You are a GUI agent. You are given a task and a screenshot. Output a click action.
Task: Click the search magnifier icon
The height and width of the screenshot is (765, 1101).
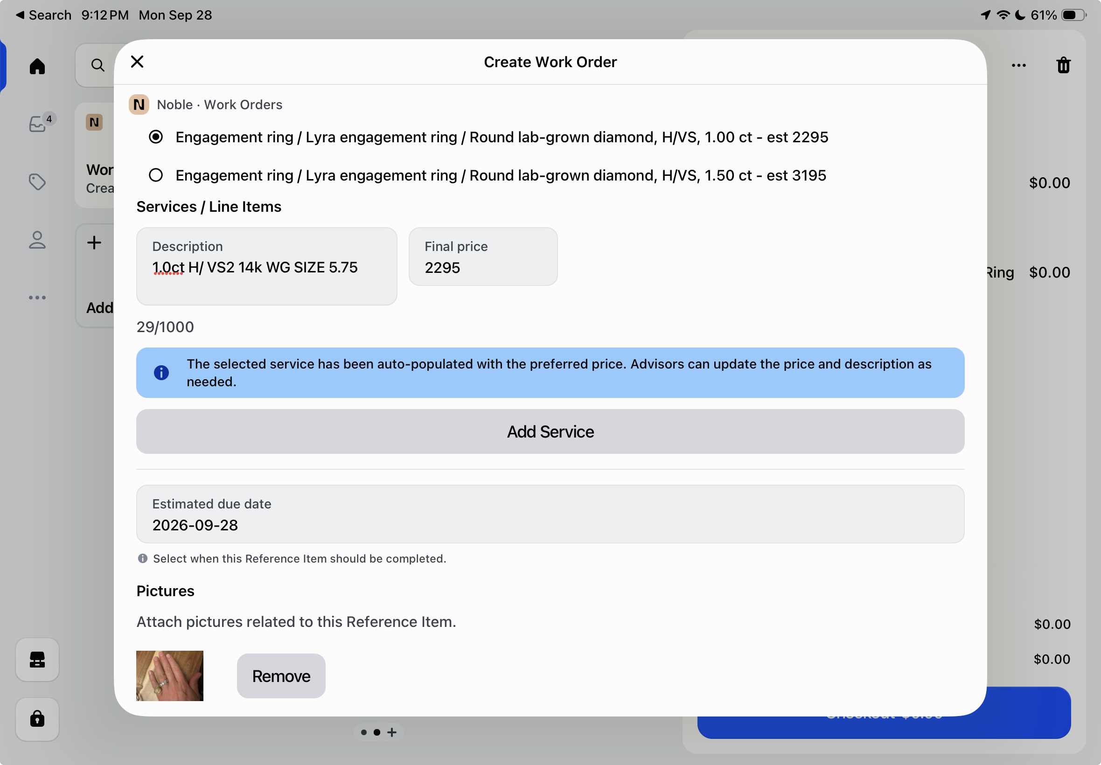coord(98,65)
